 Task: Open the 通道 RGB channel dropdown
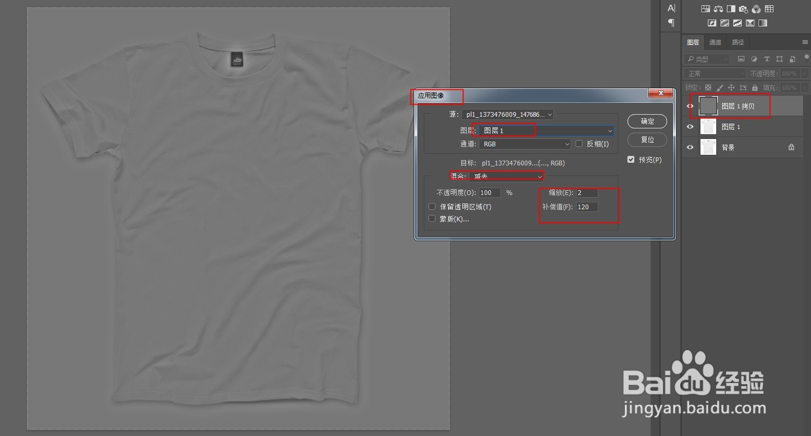coord(524,144)
